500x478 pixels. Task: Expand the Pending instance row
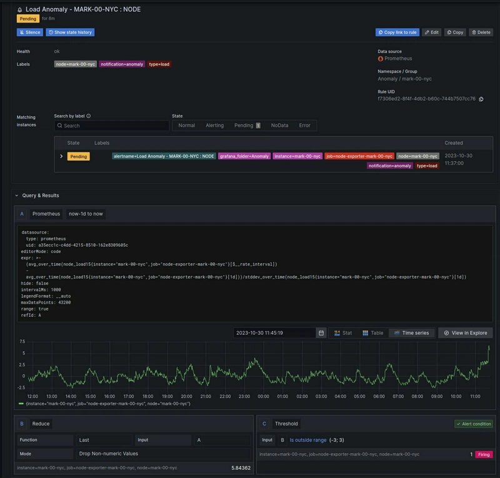click(x=61, y=156)
